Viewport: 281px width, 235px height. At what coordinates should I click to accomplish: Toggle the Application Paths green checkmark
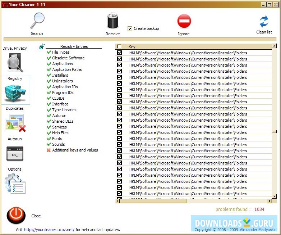pos(49,69)
